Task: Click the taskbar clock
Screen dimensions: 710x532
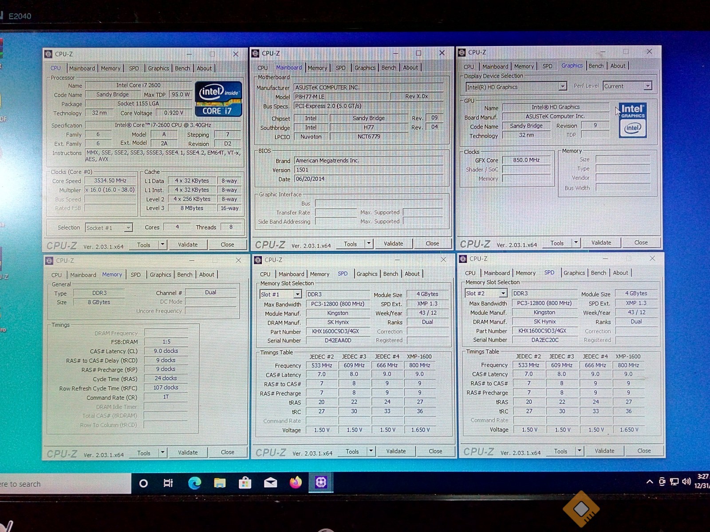Action: click(702, 481)
